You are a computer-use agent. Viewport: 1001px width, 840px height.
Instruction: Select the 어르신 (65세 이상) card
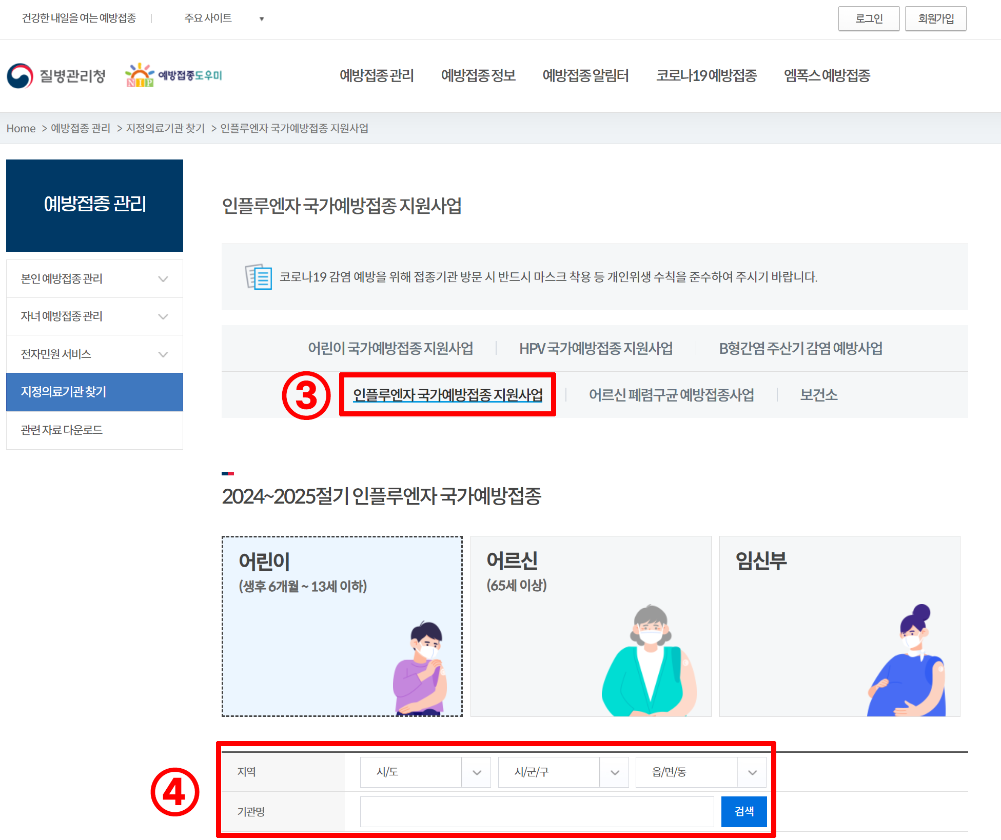(x=590, y=627)
